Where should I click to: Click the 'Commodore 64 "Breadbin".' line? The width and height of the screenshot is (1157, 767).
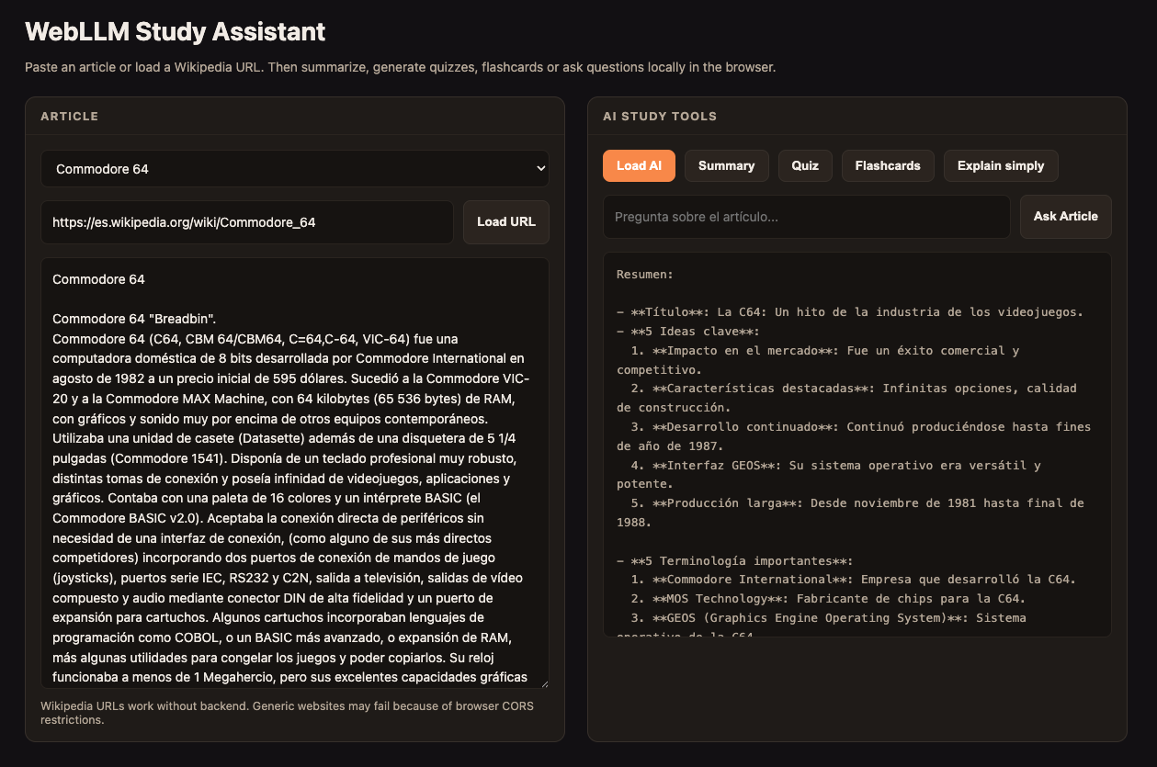(x=134, y=319)
